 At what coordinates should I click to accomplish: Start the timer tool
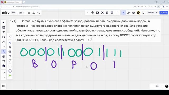[x=92, y=13]
